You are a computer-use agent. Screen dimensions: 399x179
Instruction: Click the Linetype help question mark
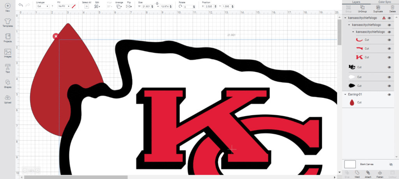[53, 6]
